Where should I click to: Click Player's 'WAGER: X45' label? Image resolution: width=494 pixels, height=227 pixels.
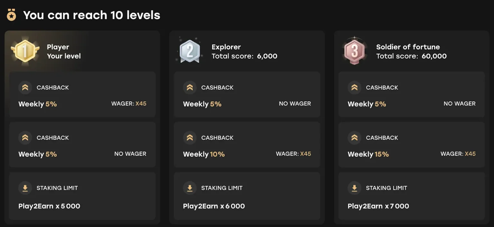129,104
